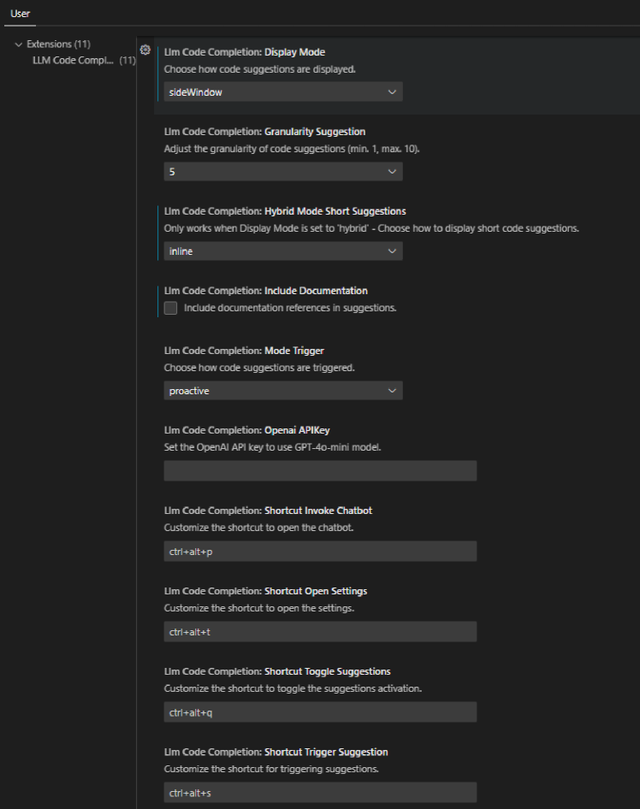Switch to the User settings tab
This screenshot has width=640, height=809.
pyautogui.click(x=19, y=14)
